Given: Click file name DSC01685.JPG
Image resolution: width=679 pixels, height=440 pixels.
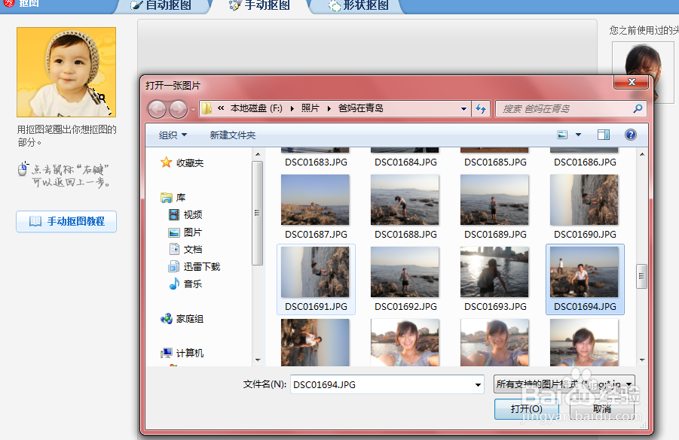Looking at the screenshot, I should (495, 162).
